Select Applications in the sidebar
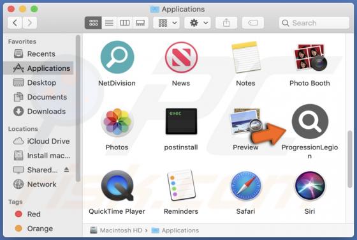 click(39, 68)
